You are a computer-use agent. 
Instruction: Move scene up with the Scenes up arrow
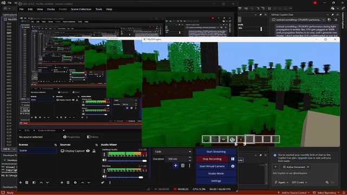[x=41, y=183]
